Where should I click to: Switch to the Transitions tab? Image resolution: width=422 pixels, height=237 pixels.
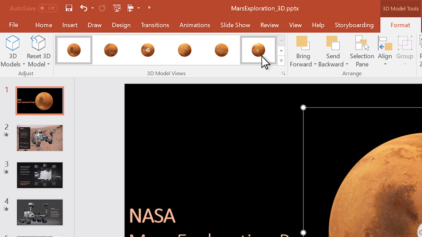(155, 25)
